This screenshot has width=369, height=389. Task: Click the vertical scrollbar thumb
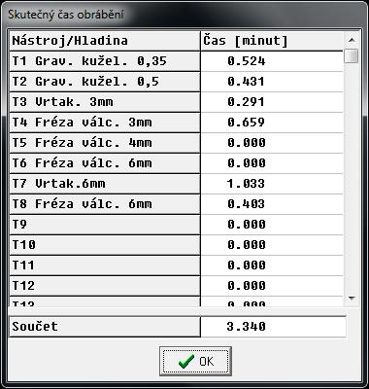point(352,55)
